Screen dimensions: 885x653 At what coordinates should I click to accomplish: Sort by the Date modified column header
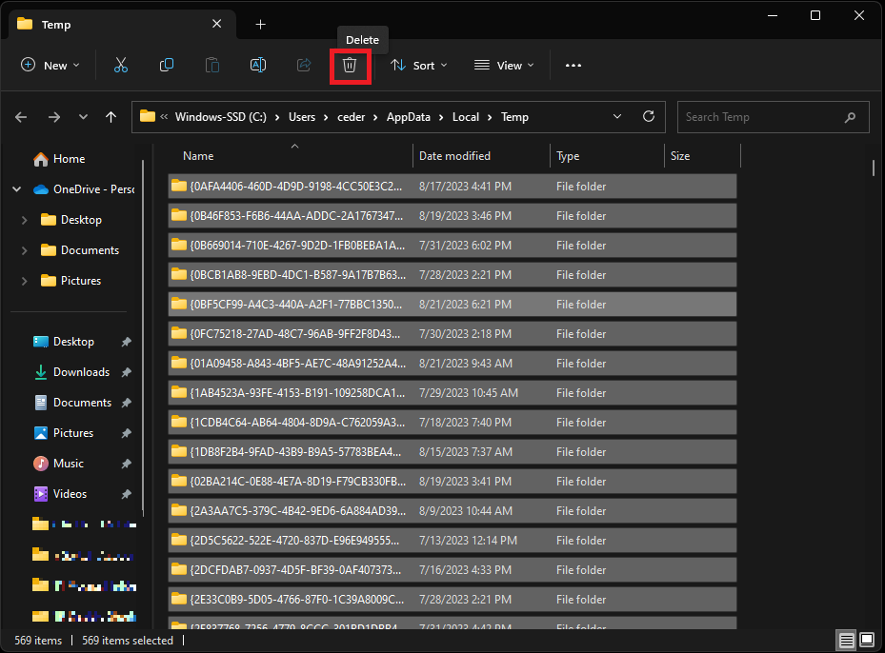(454, 156)
